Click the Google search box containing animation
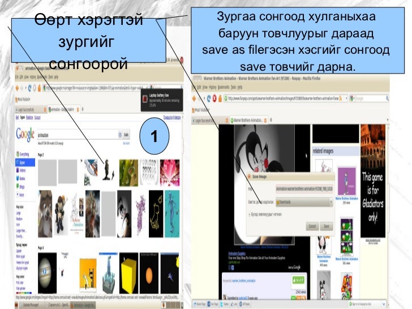Screen dimensions: 412x309 (79, 135)
